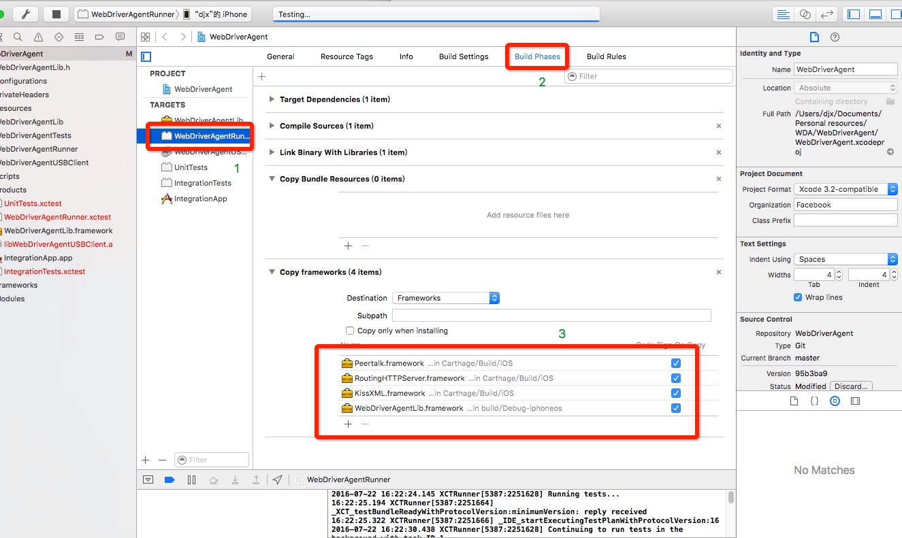Image resolution: width=902 pixels, height=538 pixels.
Task: Show object library circle icon
Action: 835,401
